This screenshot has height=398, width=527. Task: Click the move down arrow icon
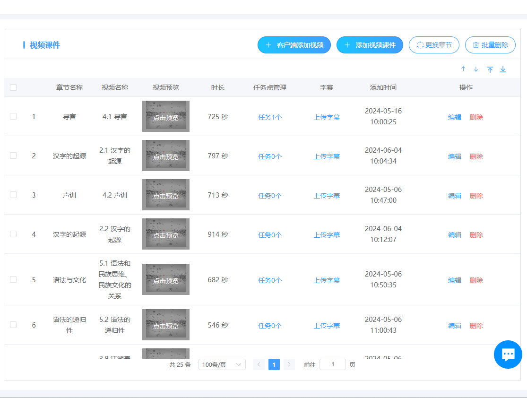pos(476,69)
